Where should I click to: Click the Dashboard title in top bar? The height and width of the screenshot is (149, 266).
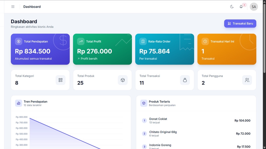pos(32,7)
